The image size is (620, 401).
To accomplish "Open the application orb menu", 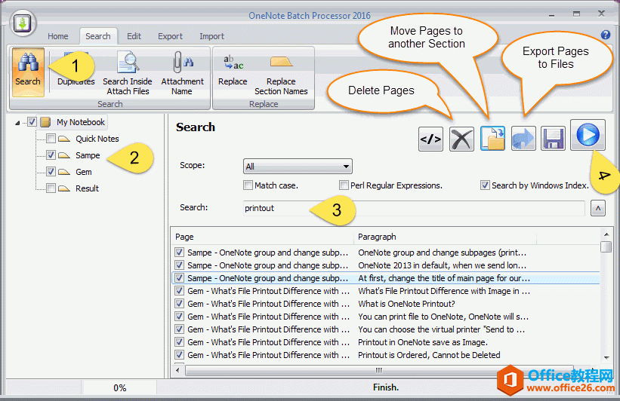I will [x=23, y=23].
